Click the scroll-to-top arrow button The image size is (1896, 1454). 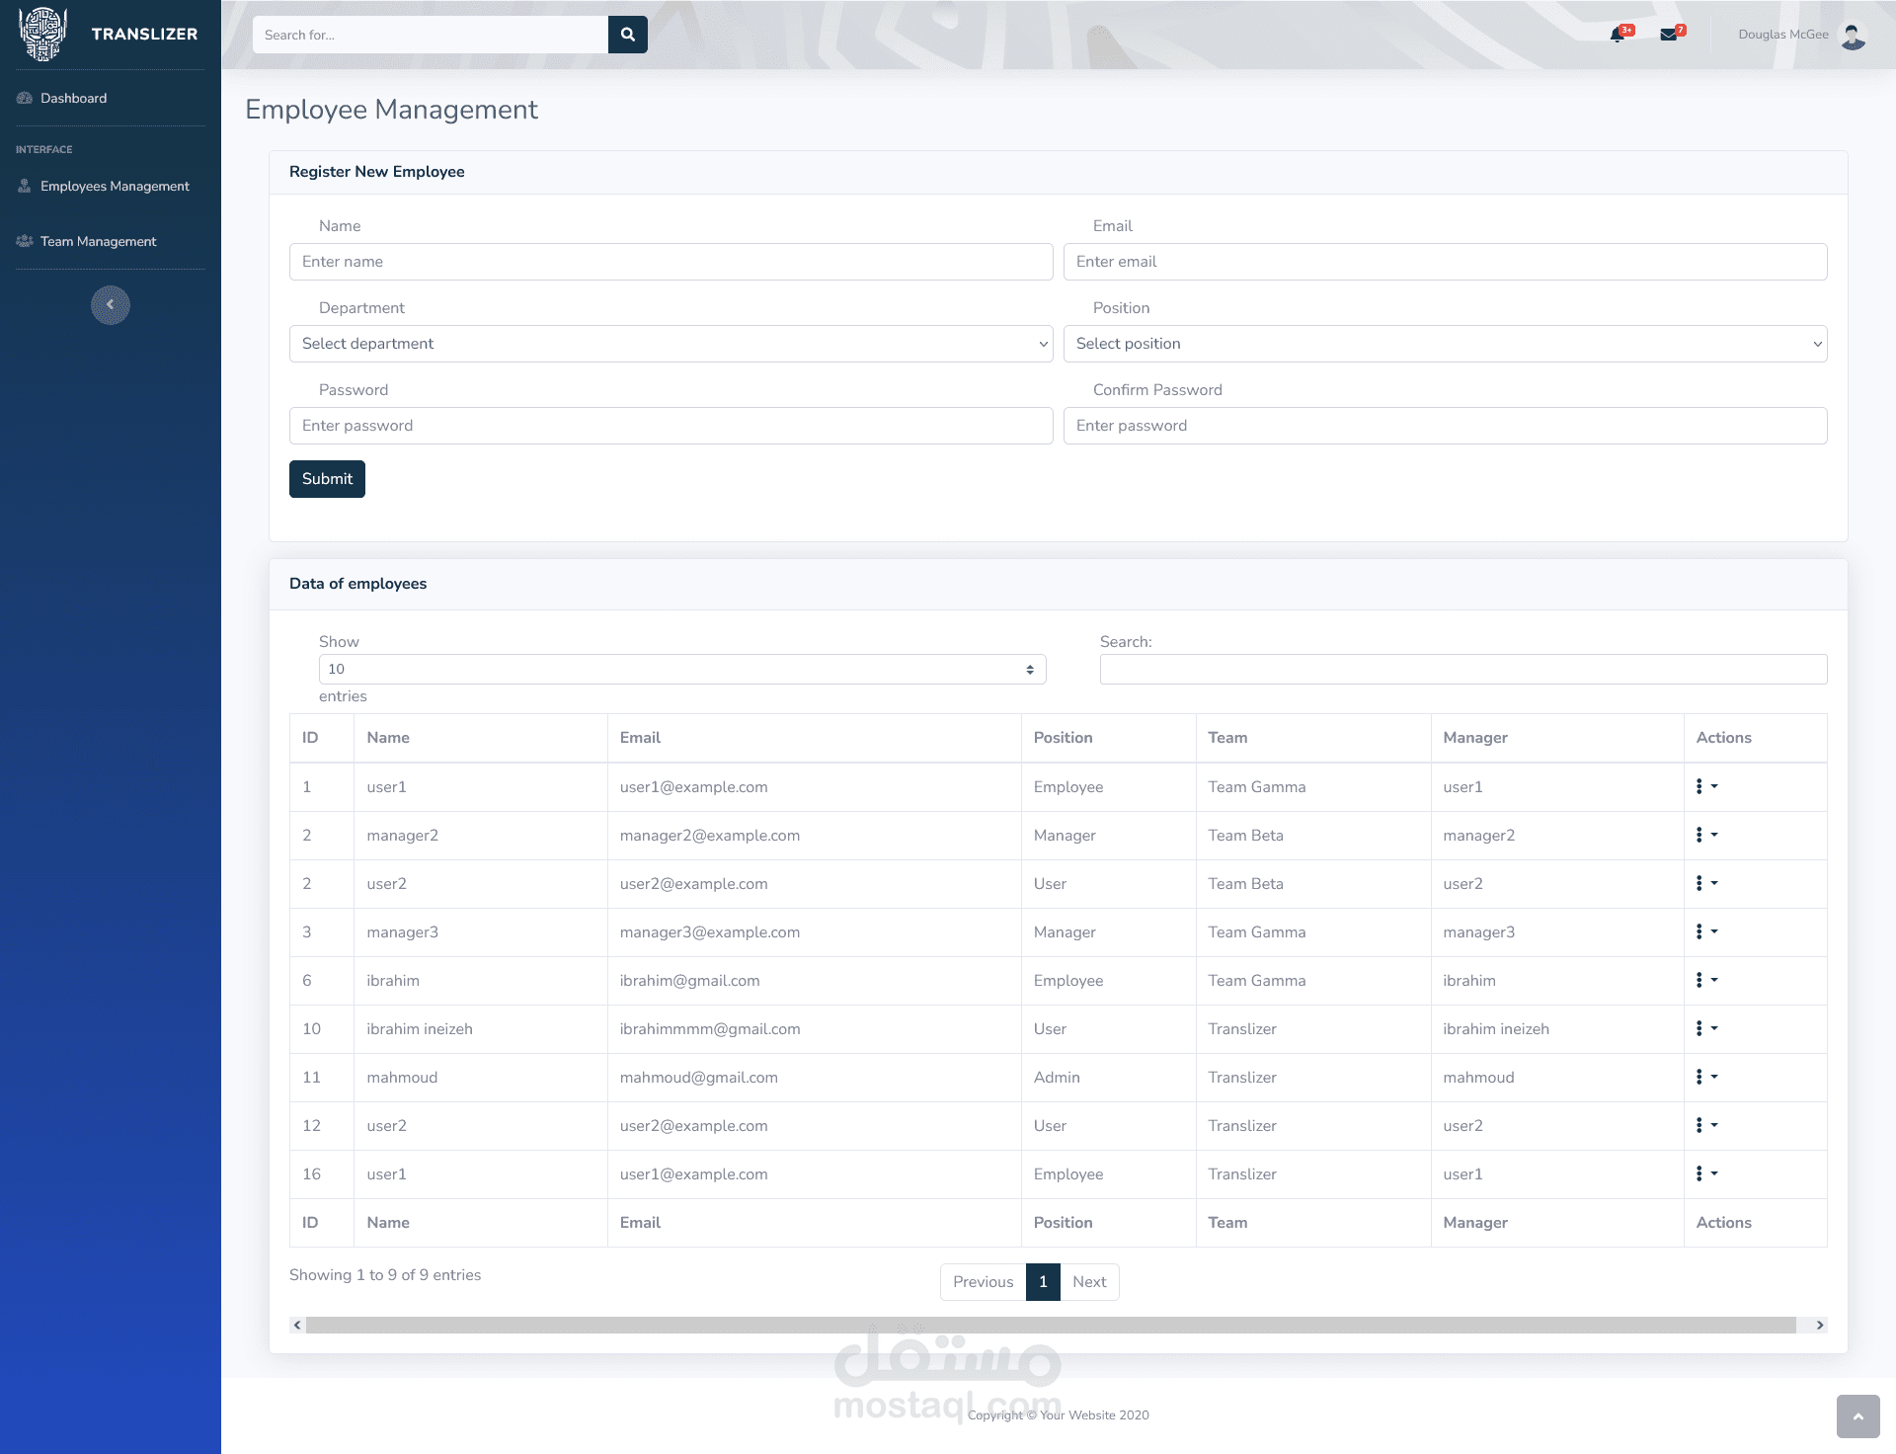point(1857,1416)
